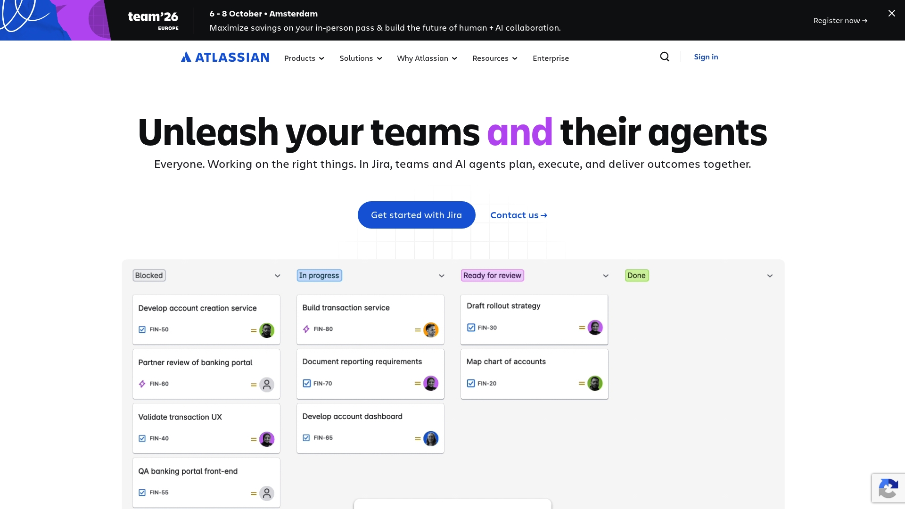Viewport: 905px width, 509px height.
Task: Click the FIN-80 assignee avatar
Action: [431, 329]
